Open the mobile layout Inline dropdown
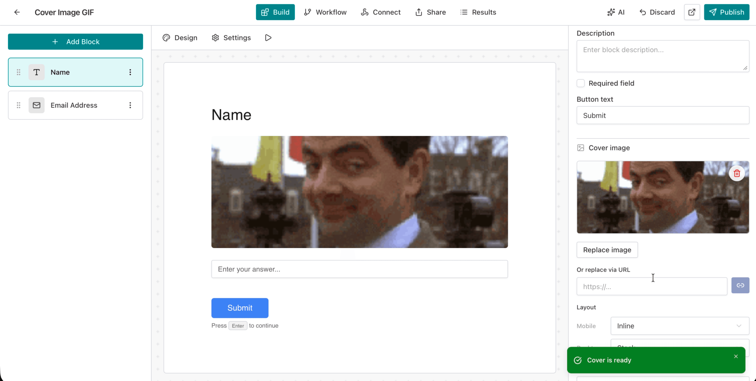756x381 pixels. [x=680, y=326]
